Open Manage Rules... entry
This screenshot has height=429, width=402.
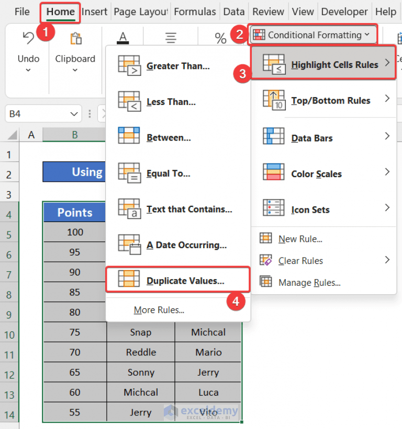pyautogui.click(x=324, y=282)
